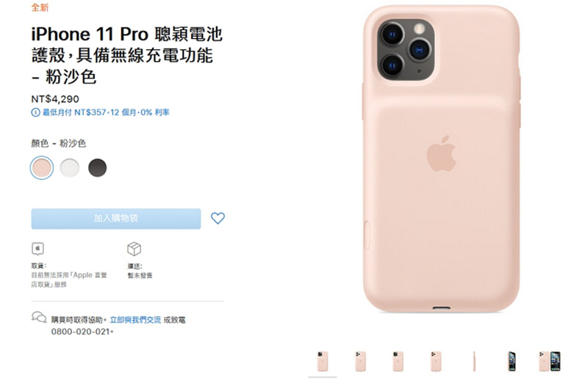Show the angled front phone thumbnail
The height and width of the screenshot is (391, 588).
coord(512,362)
